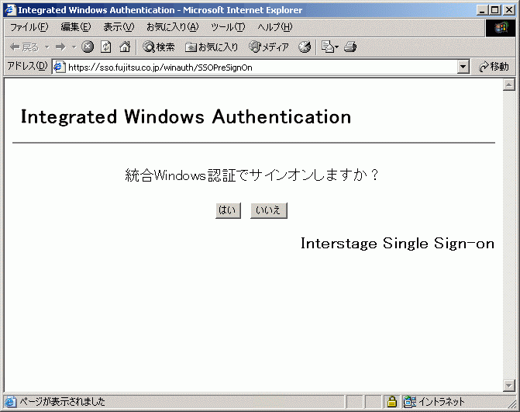Click the status bar IE page icon
The height and width of the screenshot is (412, 520).
point(10,402)
